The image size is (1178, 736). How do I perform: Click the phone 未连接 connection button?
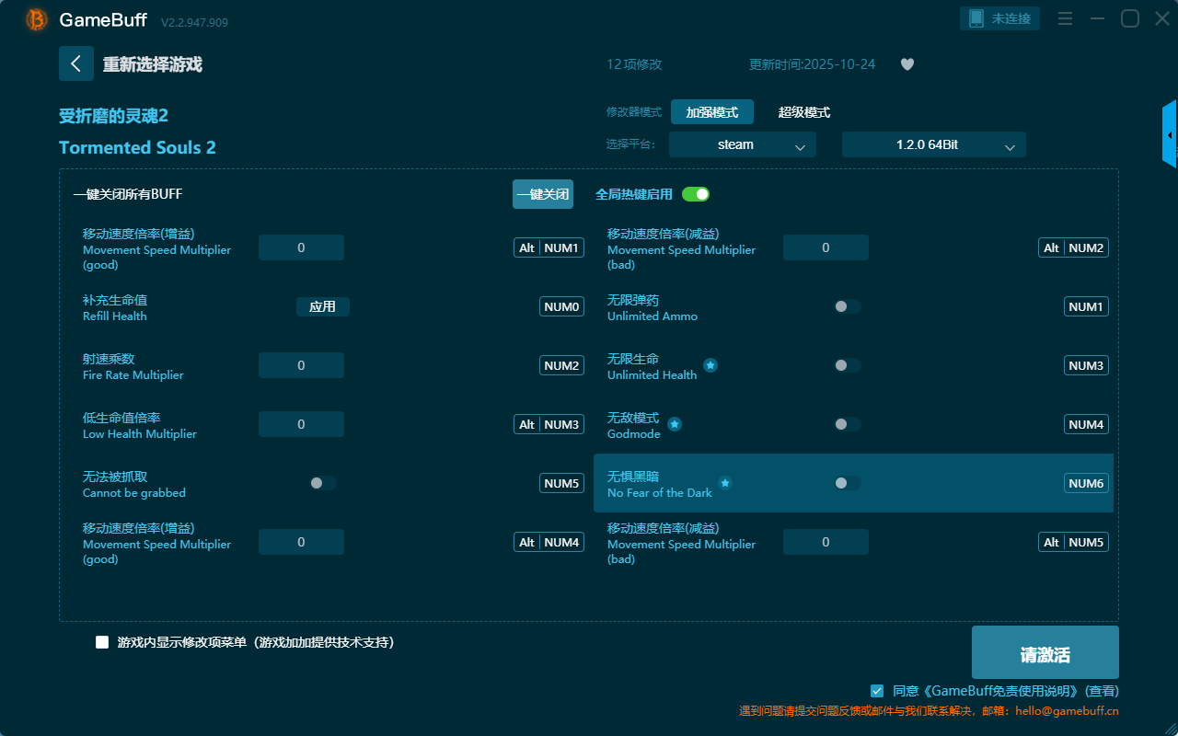pos(1000,18)
